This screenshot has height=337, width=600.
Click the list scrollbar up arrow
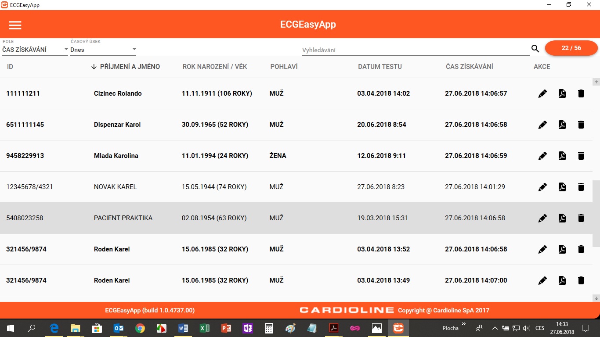(596, 82)
